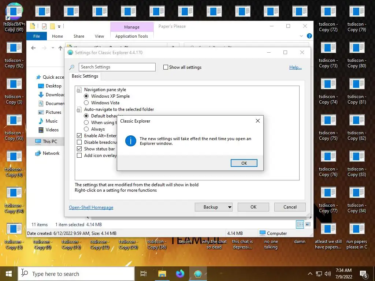
Task: Select Quick access in navigation pane
Action: click(50, 77)
